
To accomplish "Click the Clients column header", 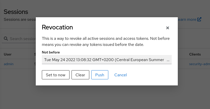I will (x=195, y=54).
